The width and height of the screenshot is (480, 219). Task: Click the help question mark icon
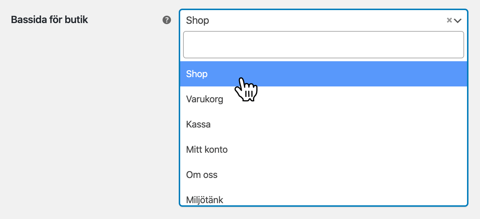pos(166,20)
